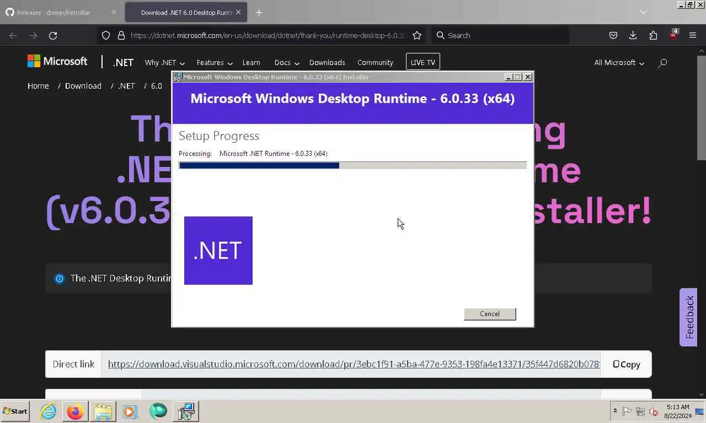Expand the All Microsoft dropdown

click(619, 63)
